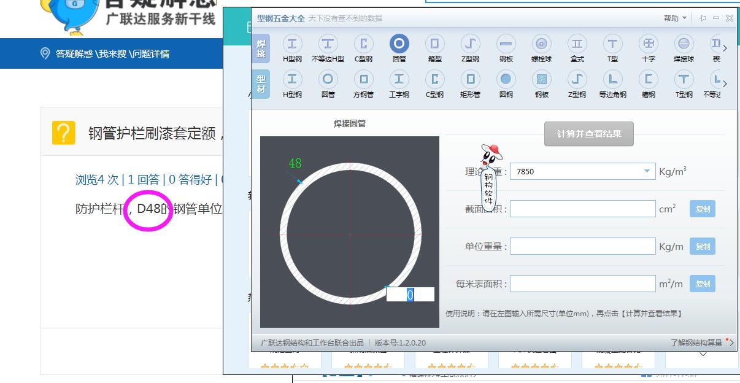Select 圆管 in the 型材 row
Screen dimensions: 740x383
(x=328, y=84)
